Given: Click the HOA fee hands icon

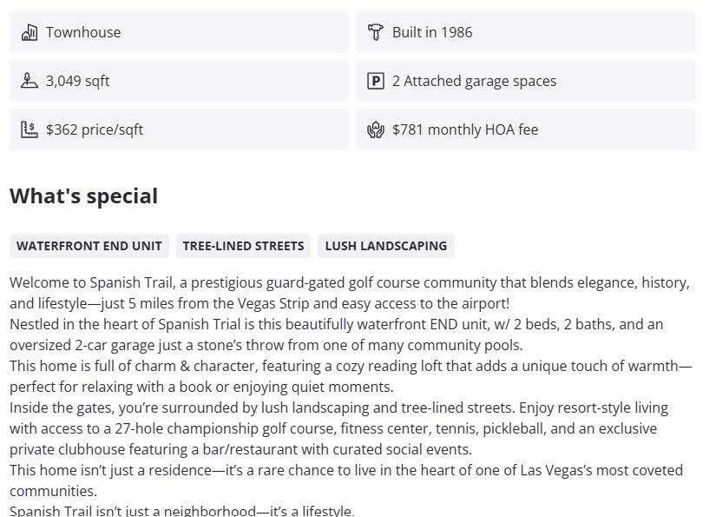Looking at the screenshot, I should point(376,129).
